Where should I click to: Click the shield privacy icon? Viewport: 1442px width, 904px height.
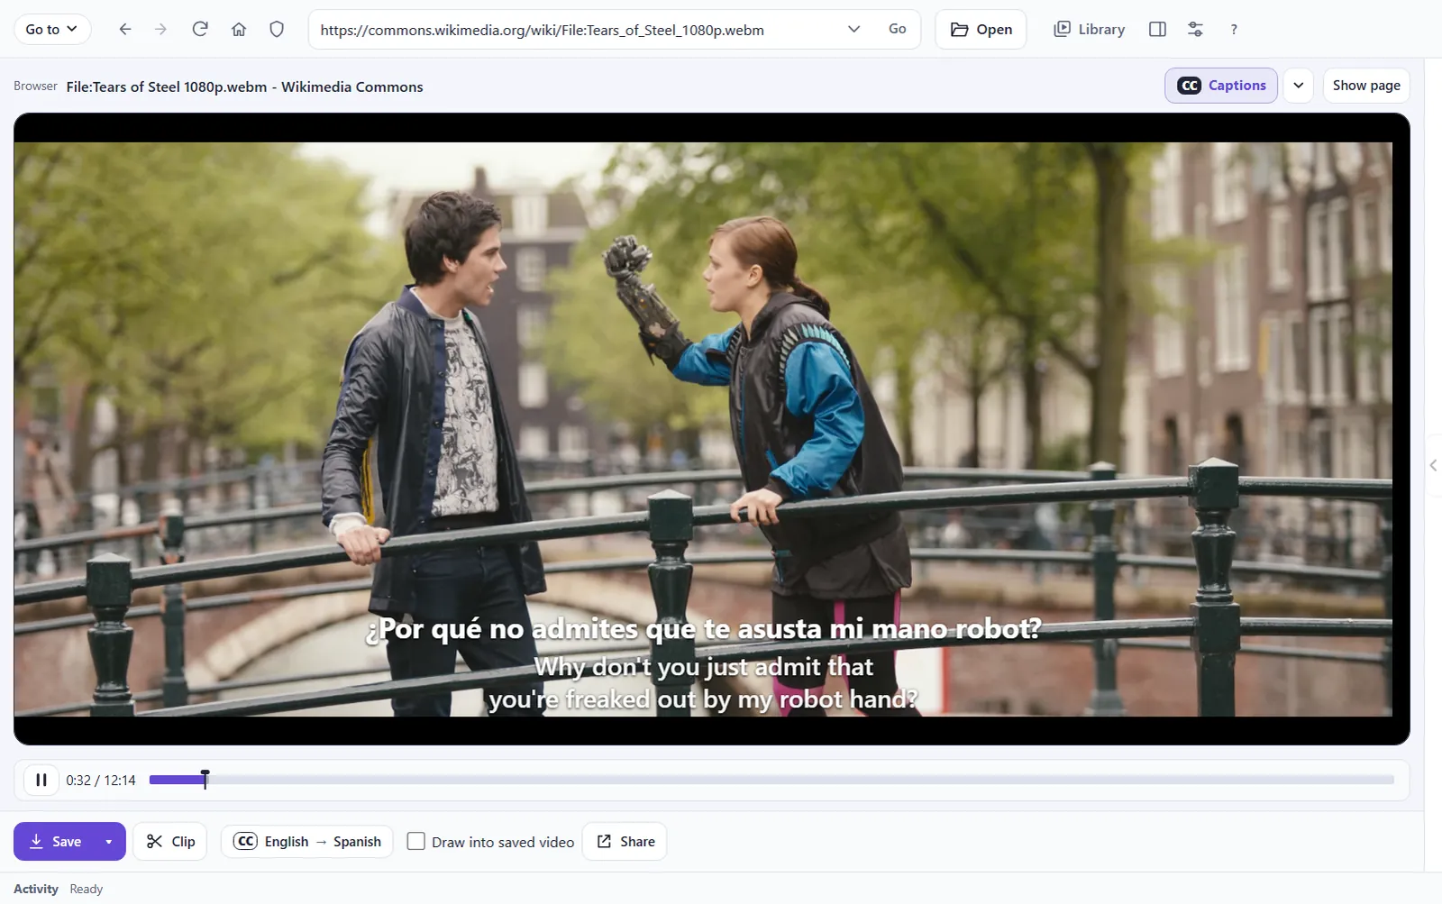click(277, 30)
